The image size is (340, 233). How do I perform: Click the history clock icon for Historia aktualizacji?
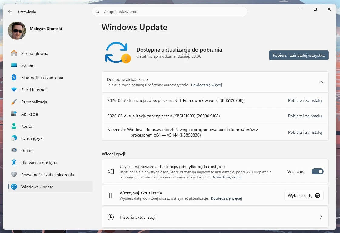(111, 217)
